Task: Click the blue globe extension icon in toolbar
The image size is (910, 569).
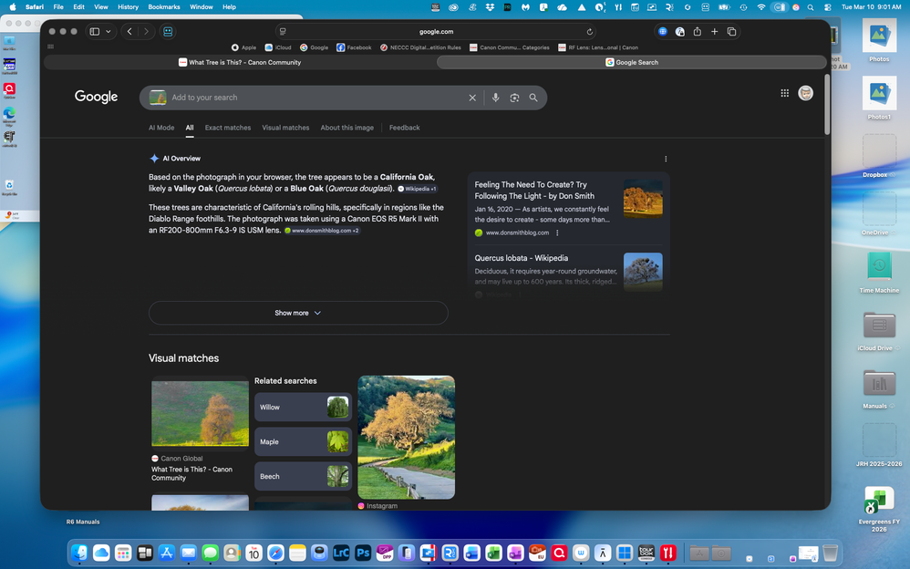Action: pyautogui.click(x=663, y=32)
